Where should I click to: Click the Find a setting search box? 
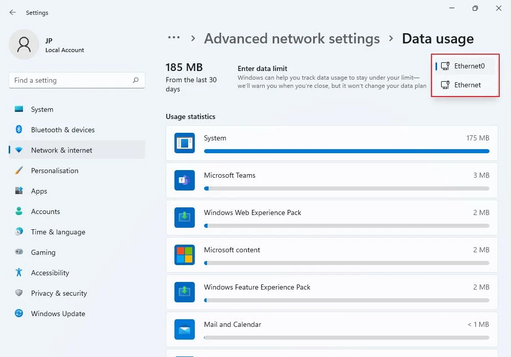77,80
